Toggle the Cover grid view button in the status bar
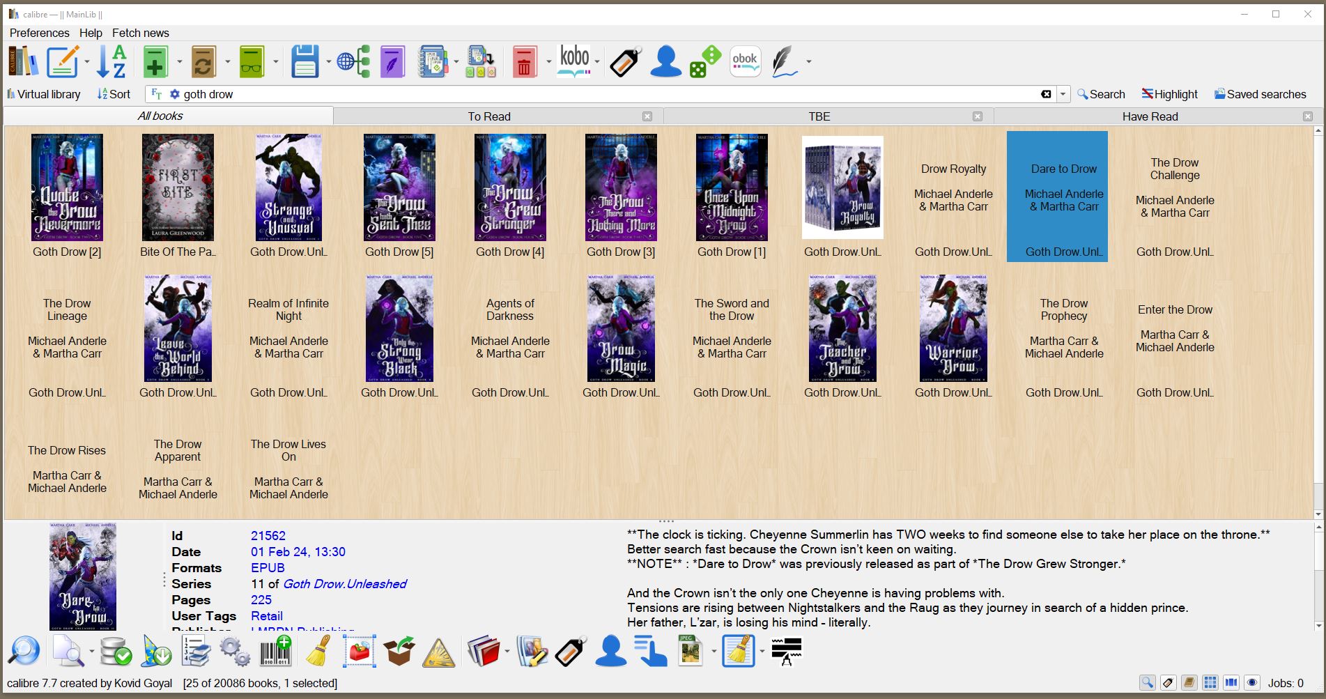 (x=1210, y=683)
